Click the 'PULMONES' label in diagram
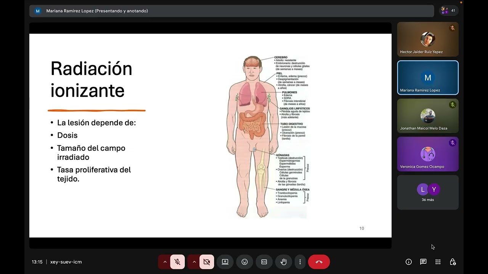This screenshot has height=274, width=488. (x=290, y=92)
